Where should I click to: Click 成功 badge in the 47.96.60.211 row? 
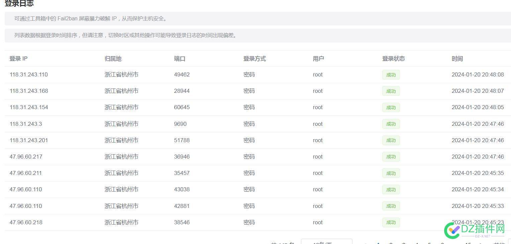391,173
